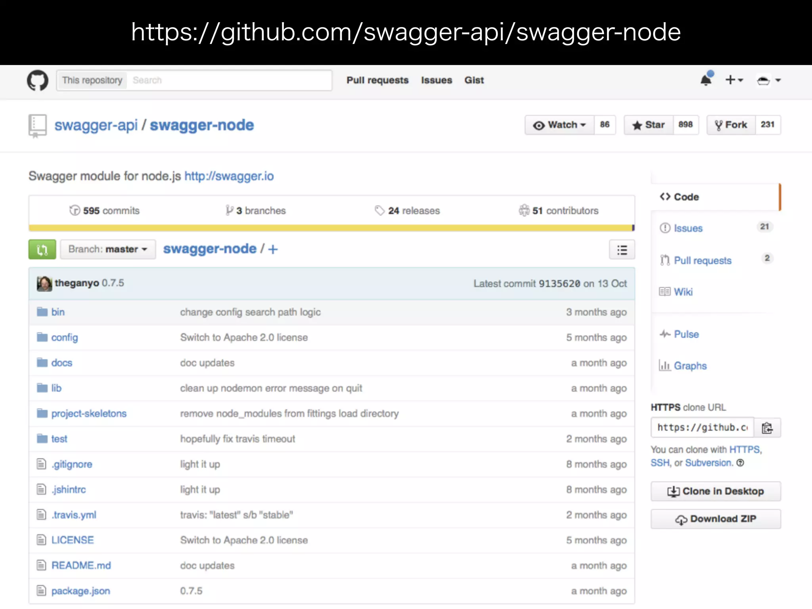Open the .jshintrc file
Viewport: 812px width, 609px height.
69,490
